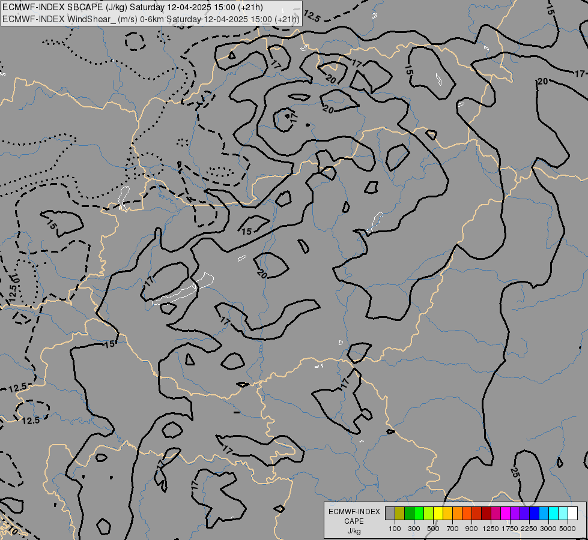Select the yellow swatch in CAPE legend

(438, 514)
